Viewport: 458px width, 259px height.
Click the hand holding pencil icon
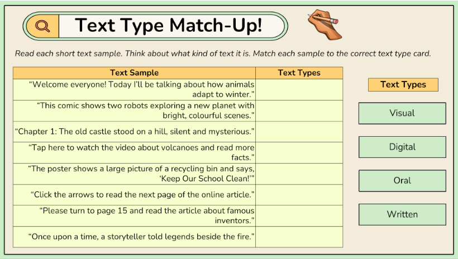[323, 26]
